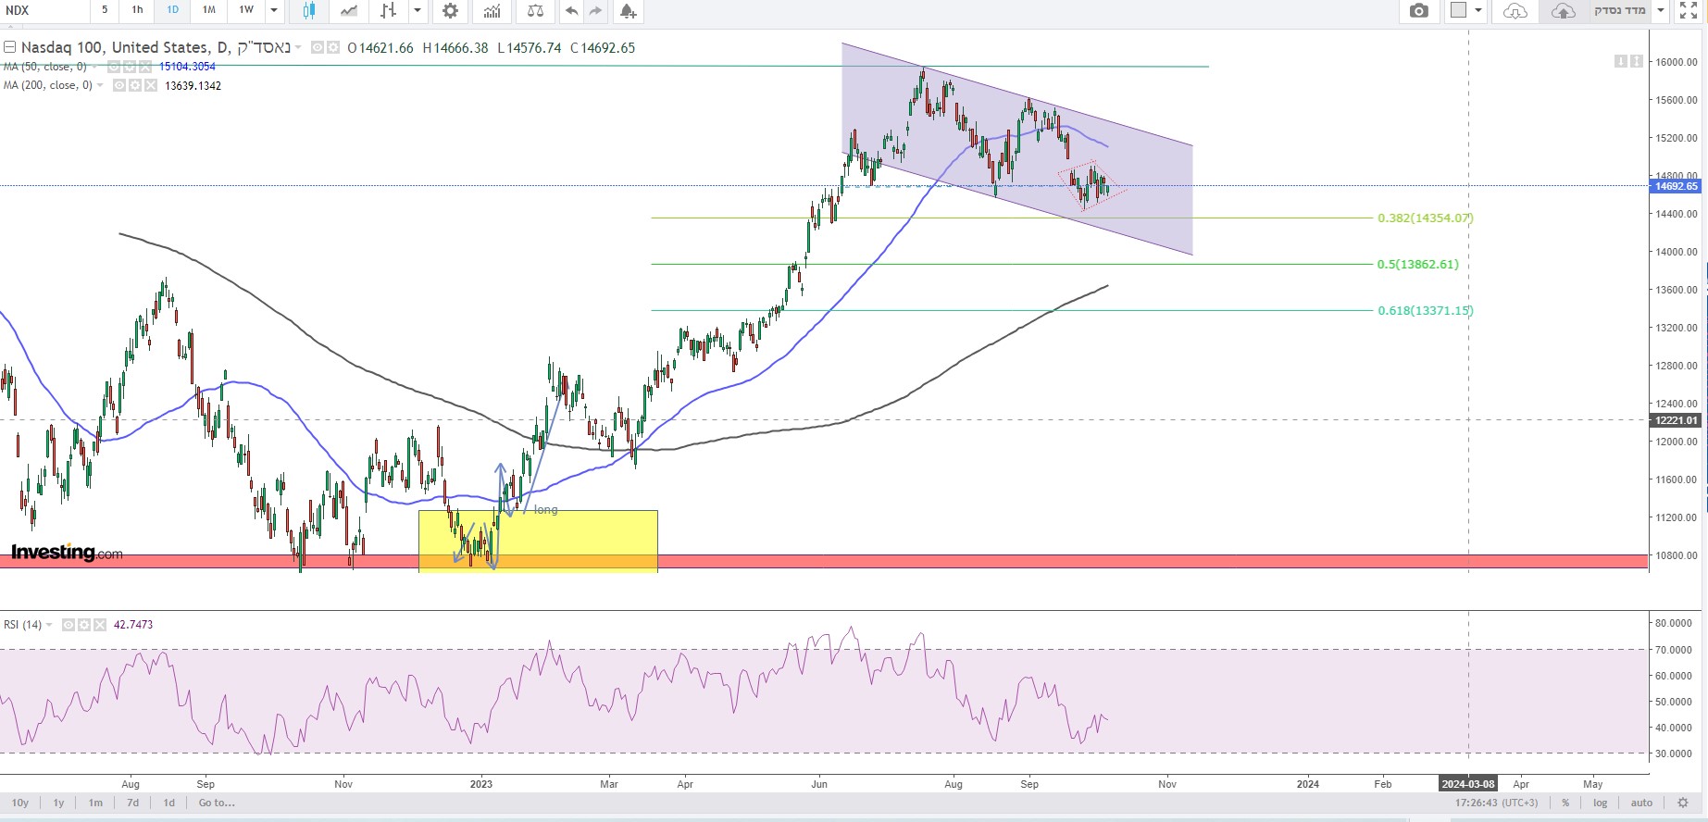Open chart settings gear in top toolbar
The width and height of the screenshot is (1708, 822).
(450, 10)
